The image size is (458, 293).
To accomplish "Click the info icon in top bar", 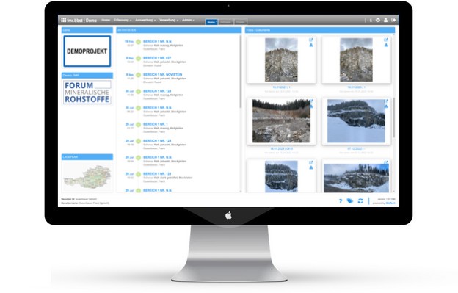I will (x=371, y=20).
